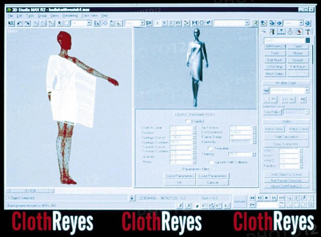
Task: Restrict transform to the Z axis
Action: tap(171, 23)
